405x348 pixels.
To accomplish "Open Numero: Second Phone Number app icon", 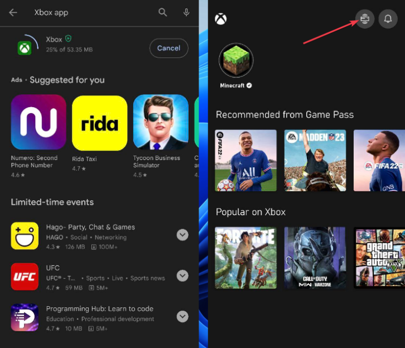I will pos(38,122).
